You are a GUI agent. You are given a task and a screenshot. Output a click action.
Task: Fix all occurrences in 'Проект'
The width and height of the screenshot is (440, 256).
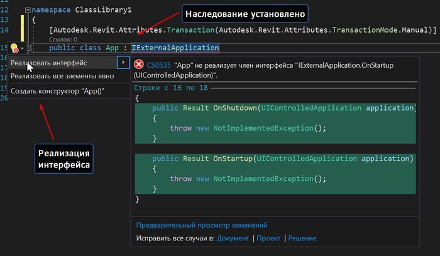click(268, 238)
